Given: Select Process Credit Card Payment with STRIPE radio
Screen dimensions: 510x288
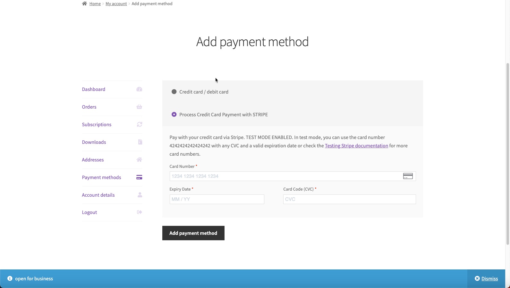Looking at the screenshot, I should click(174, 114).
